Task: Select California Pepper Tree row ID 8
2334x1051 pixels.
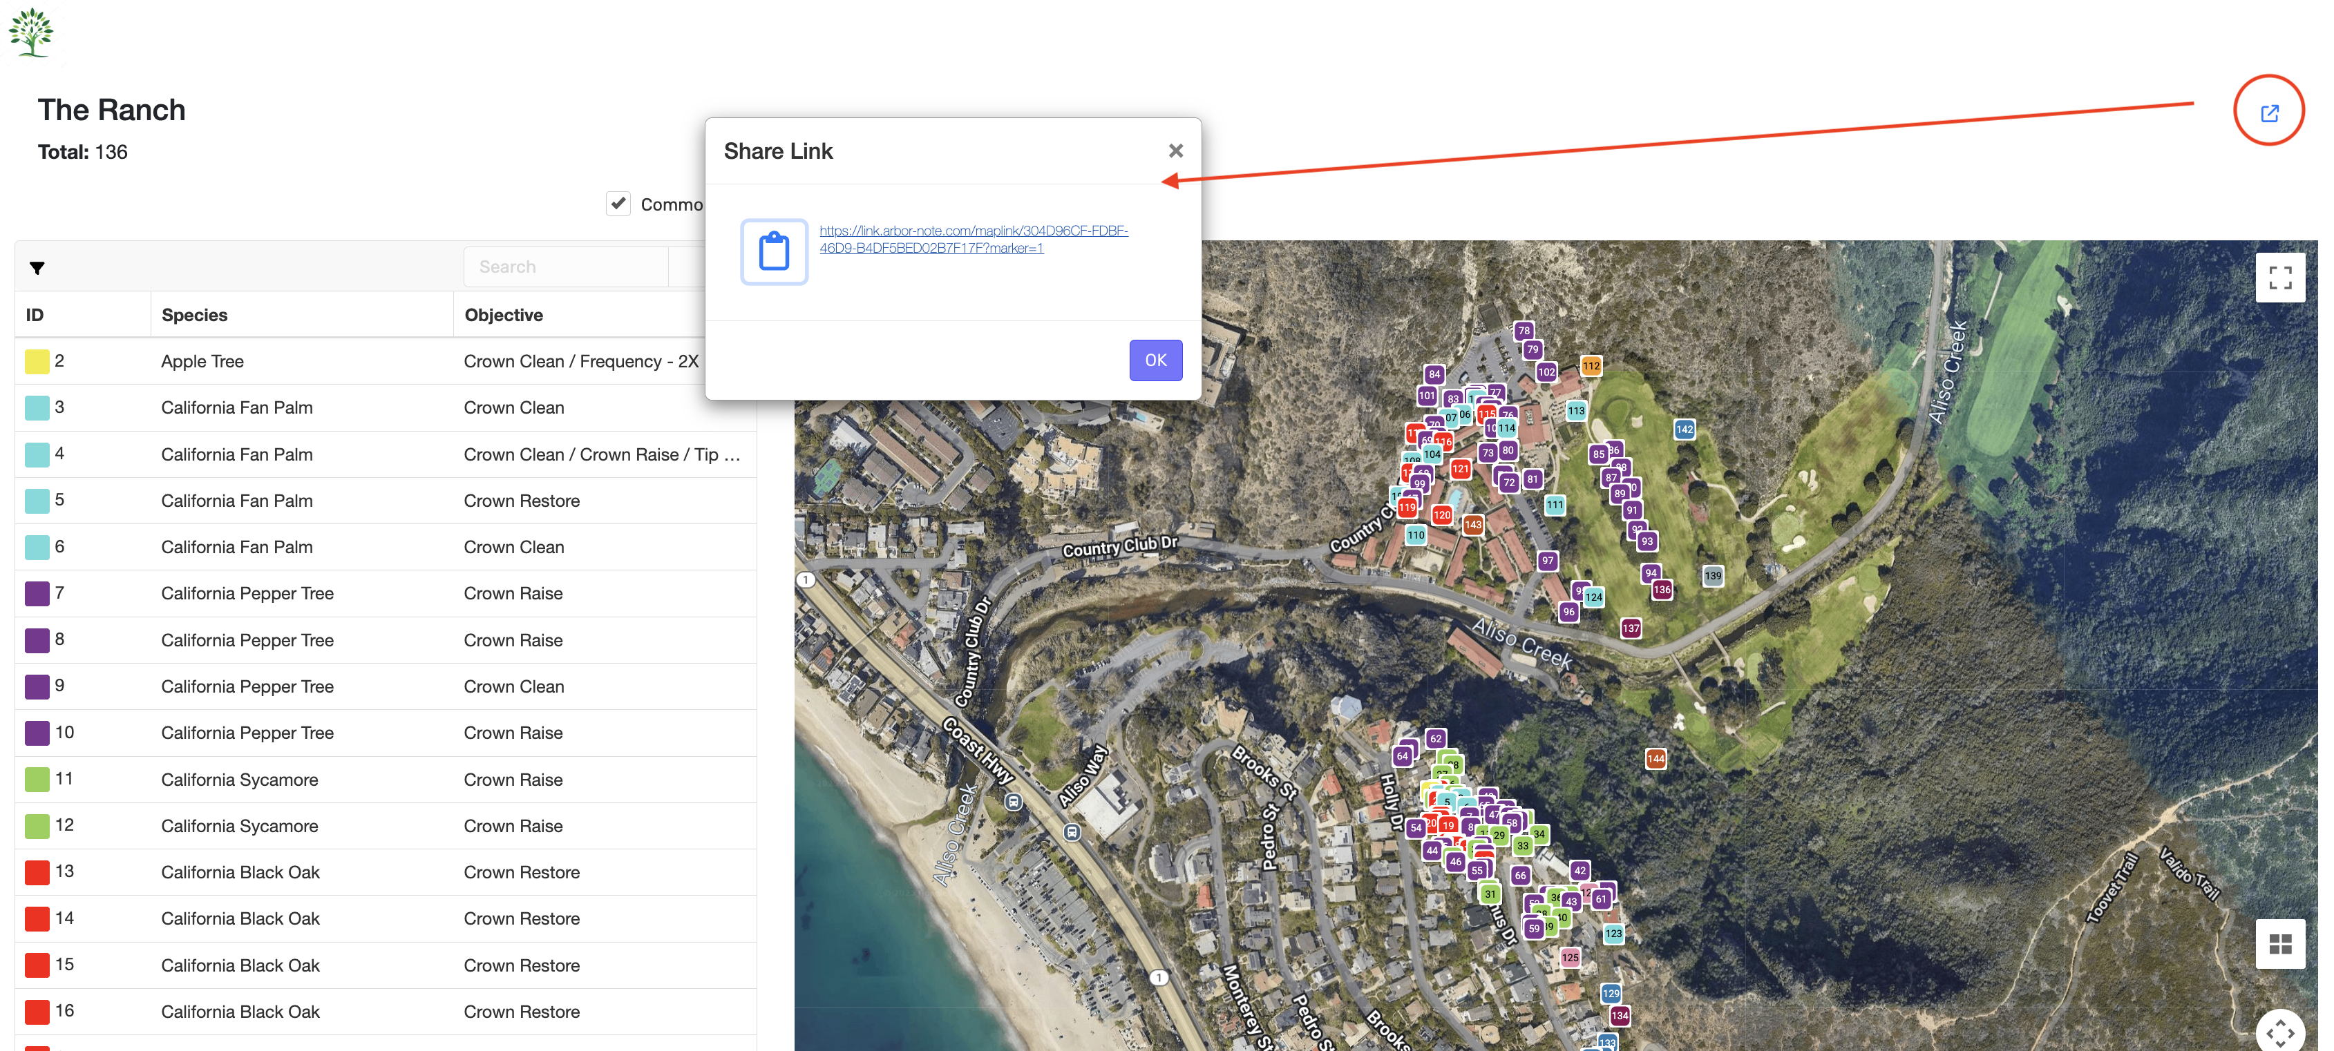Action: coord(385,640)
